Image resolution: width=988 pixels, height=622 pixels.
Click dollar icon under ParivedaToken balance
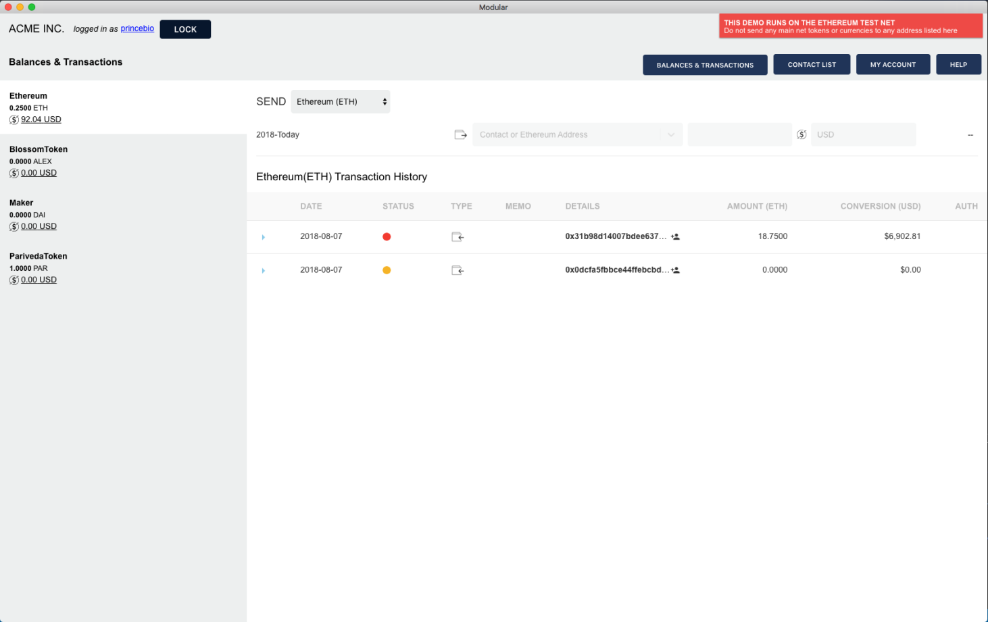pos(14,280)
